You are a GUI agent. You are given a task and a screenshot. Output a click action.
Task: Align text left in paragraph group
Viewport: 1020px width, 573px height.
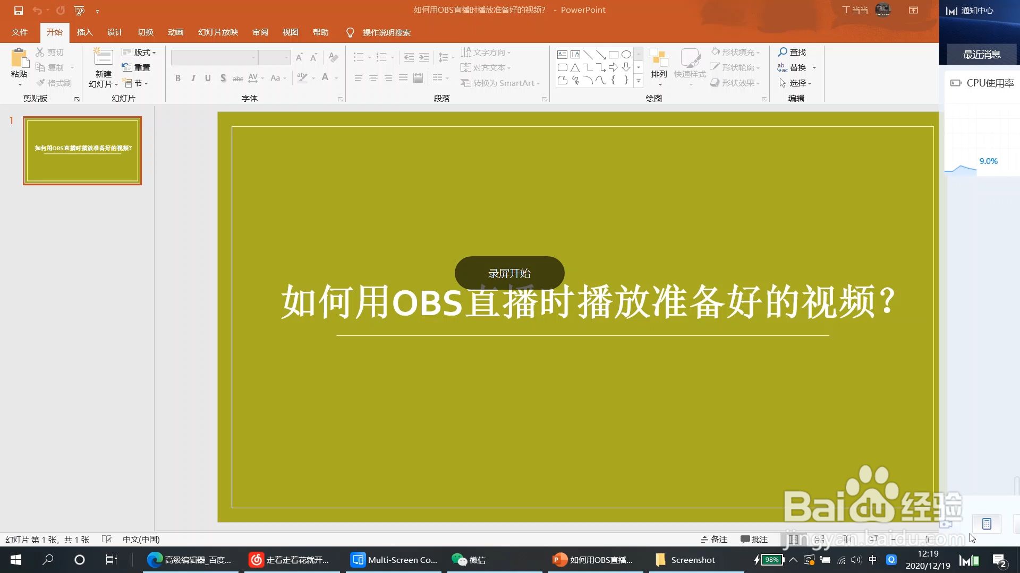[x=359, y=78]
